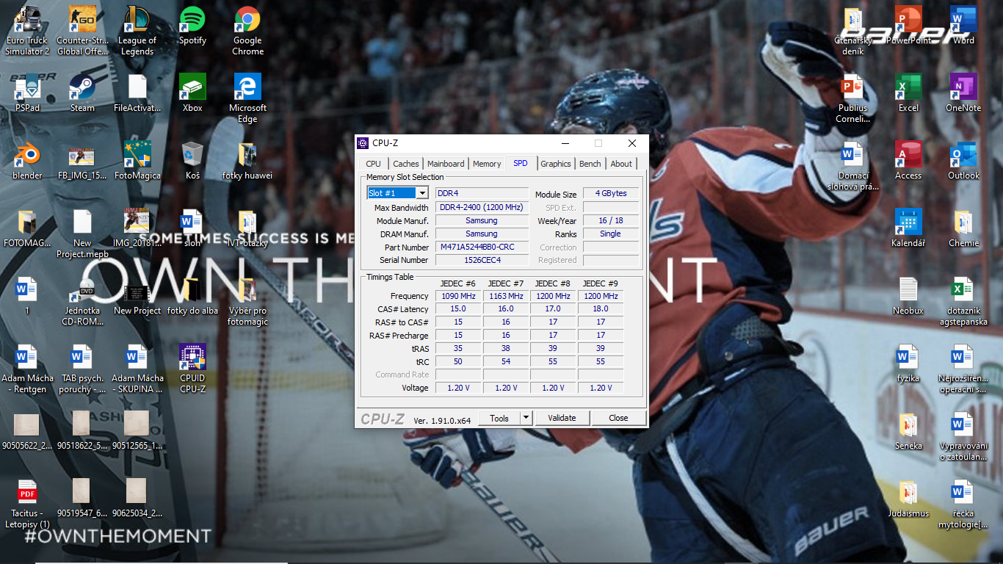The width and height of the screenshot is (1003, 564).
Task: Open the Tools dropdown arrow
Action: tap(526, 418)
